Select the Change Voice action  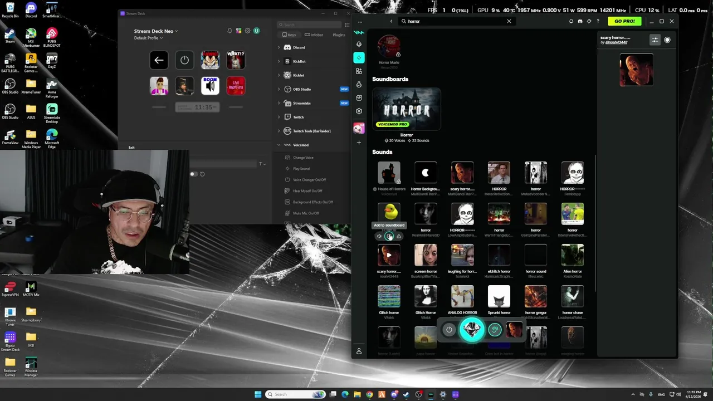[x=303, y=158]
